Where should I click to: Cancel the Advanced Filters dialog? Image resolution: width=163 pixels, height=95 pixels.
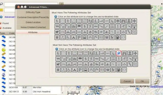click(127, 81)
